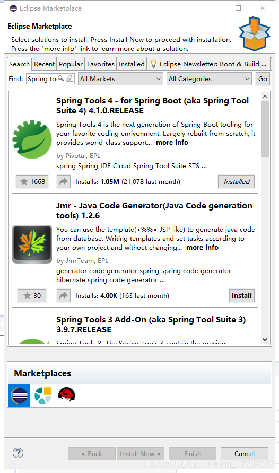Install Jmr Java Code Generator
This screenshot has width=279, height=473.
click(x=241, y=296)
